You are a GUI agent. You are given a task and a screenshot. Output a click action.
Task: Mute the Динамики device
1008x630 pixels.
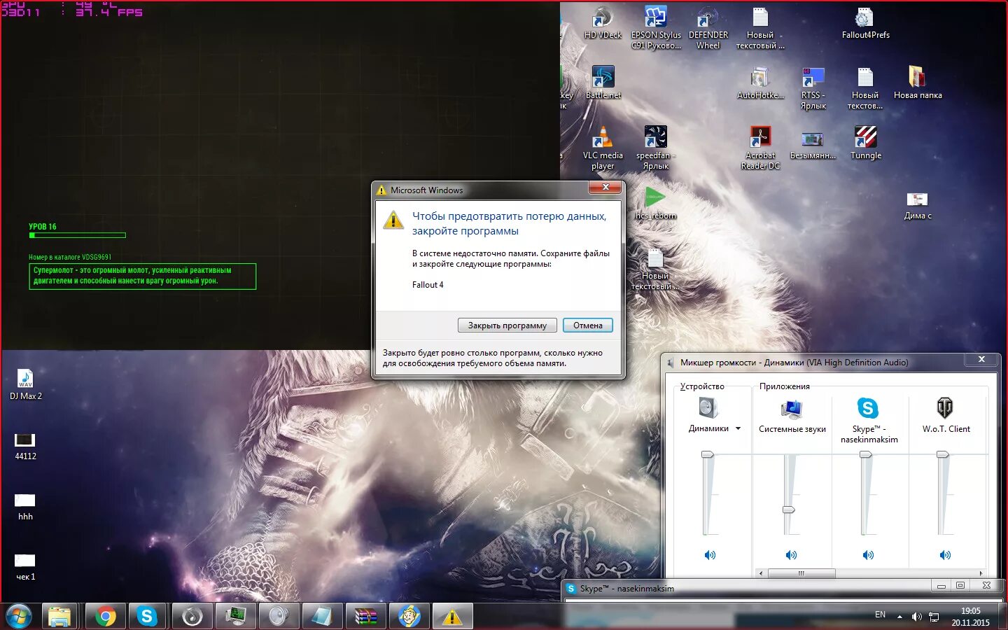point(710,555)
